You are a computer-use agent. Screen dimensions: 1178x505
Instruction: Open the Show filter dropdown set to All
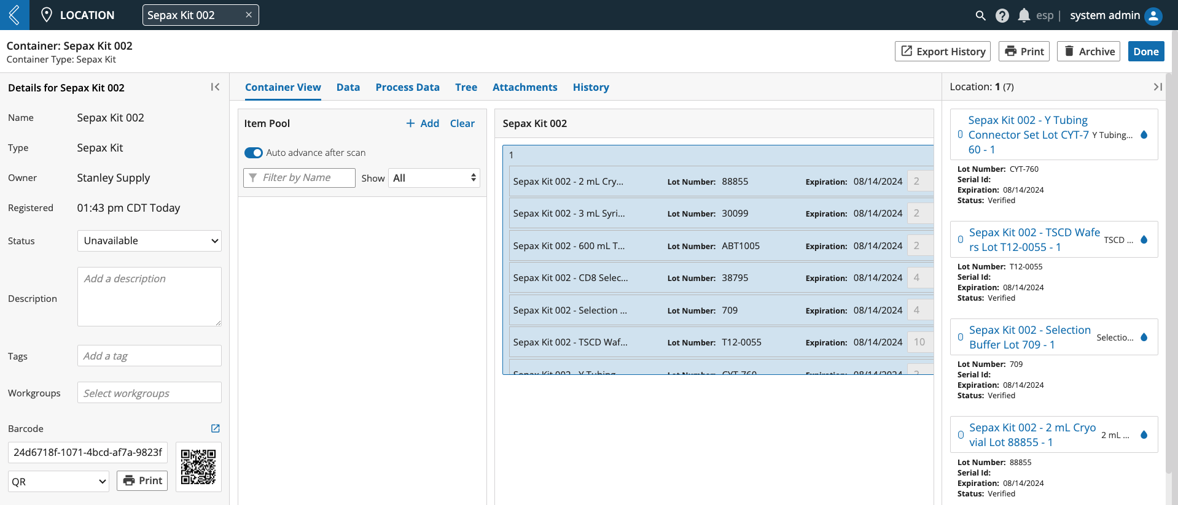tap(434, 178)
